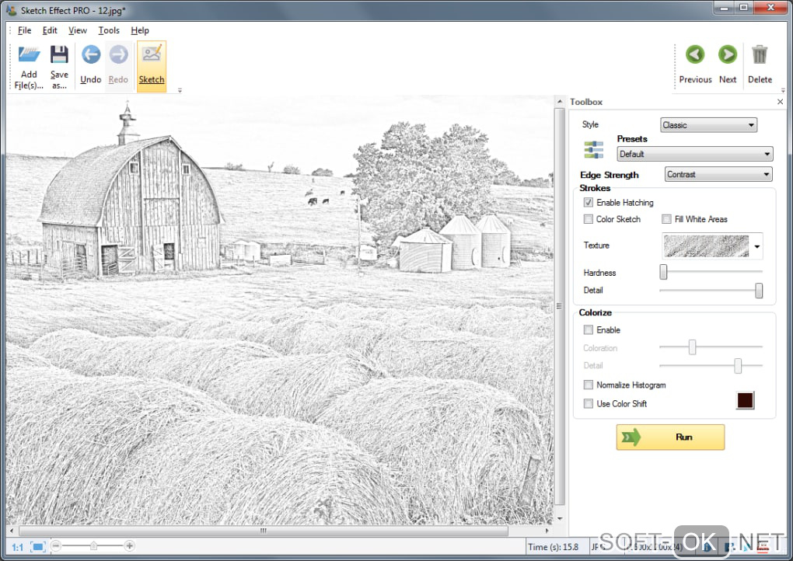
Task: Open the File menu
Action: click(x=24, y=30)
